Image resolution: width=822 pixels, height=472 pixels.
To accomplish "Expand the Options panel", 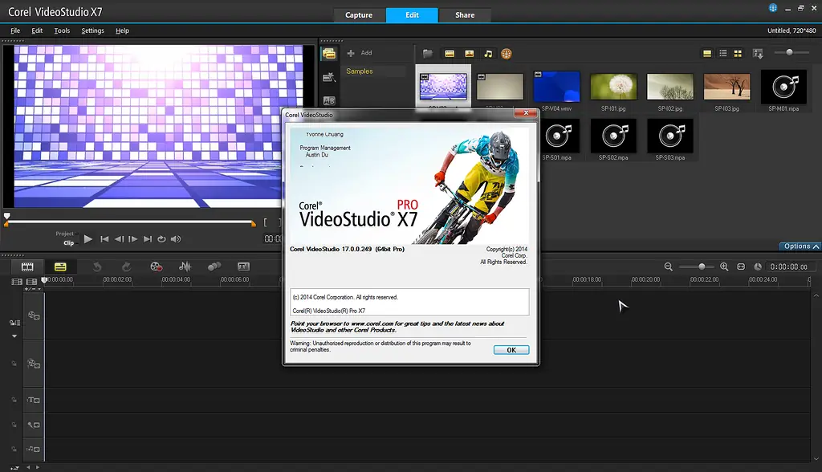I will click(x=798, y=246).
